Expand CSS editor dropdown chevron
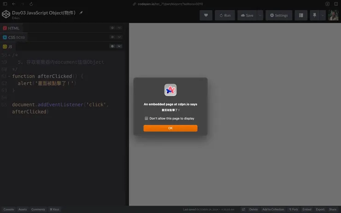This screenshot has height=213, width=341. pyautogui.click(x=119, y=37)
